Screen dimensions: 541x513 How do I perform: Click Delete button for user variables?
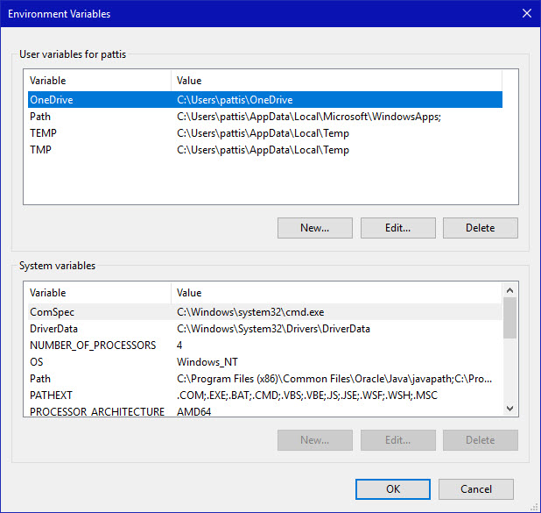480,228
